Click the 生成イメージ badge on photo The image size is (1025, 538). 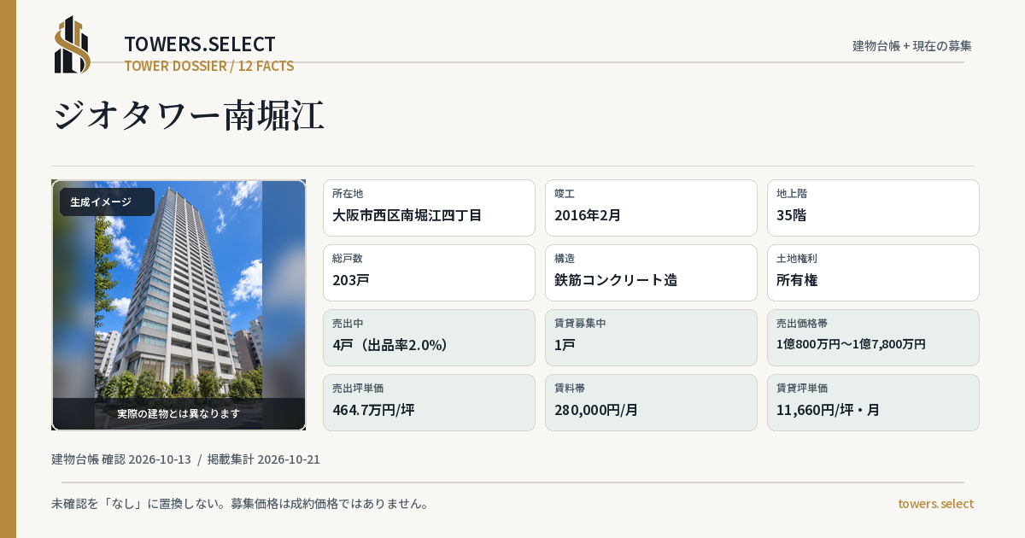tap(107, 202)
